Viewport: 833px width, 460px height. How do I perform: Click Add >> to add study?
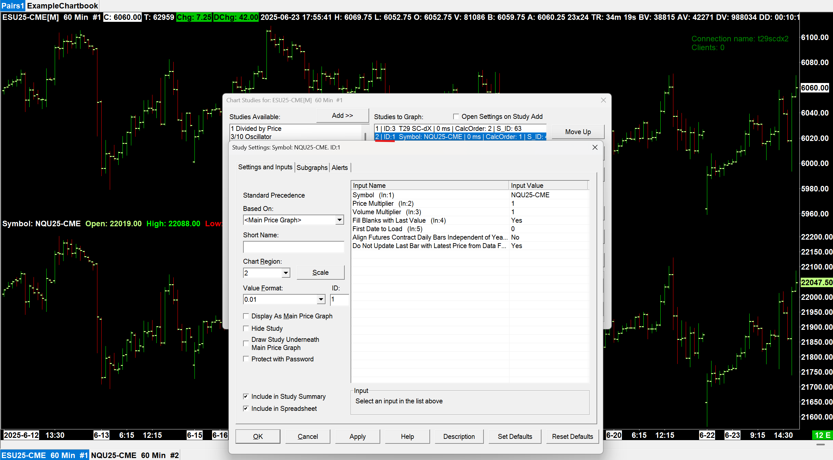point(342,116)
